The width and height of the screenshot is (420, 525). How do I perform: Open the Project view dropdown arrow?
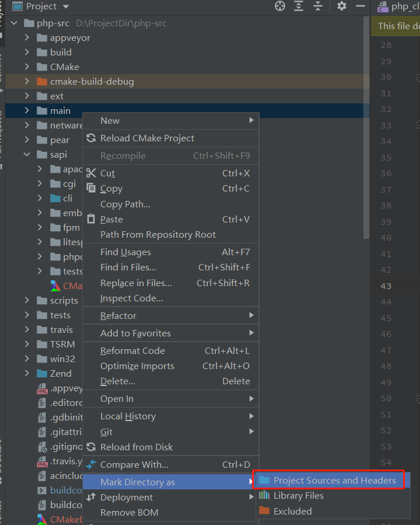pyautogui.click(x=66, y=6)
